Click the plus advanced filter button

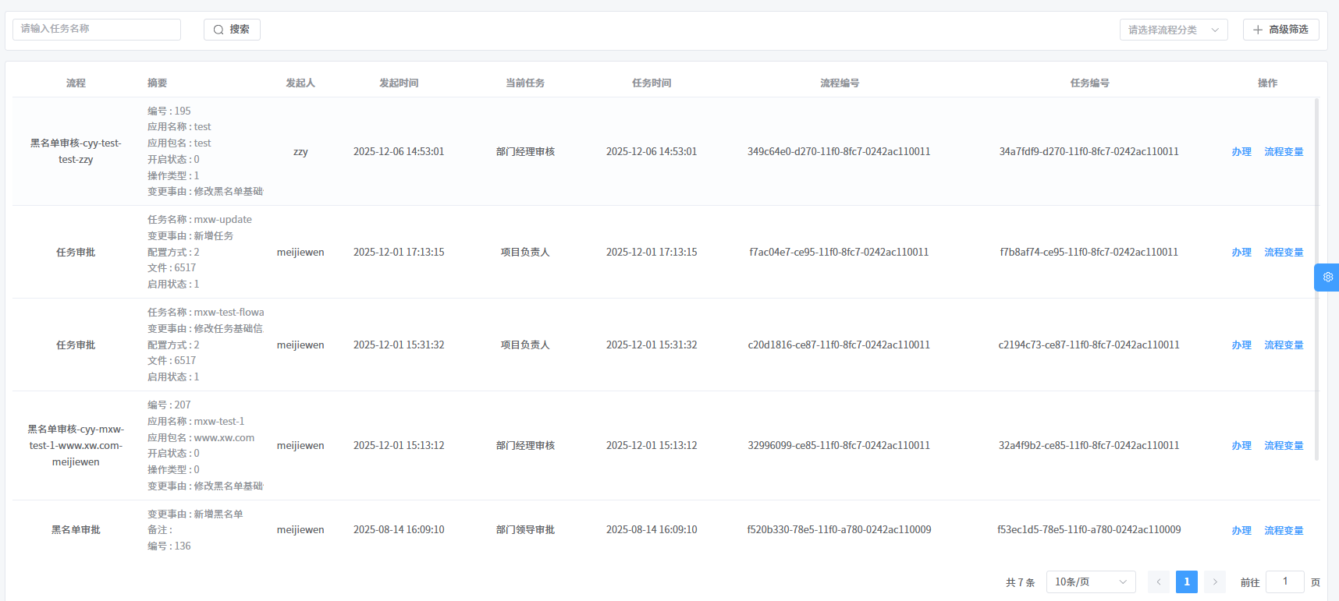1280,30
